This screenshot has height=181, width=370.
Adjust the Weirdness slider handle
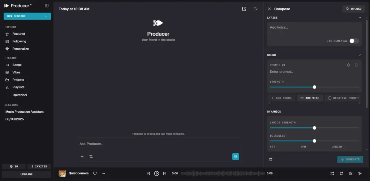click(314, 141)
